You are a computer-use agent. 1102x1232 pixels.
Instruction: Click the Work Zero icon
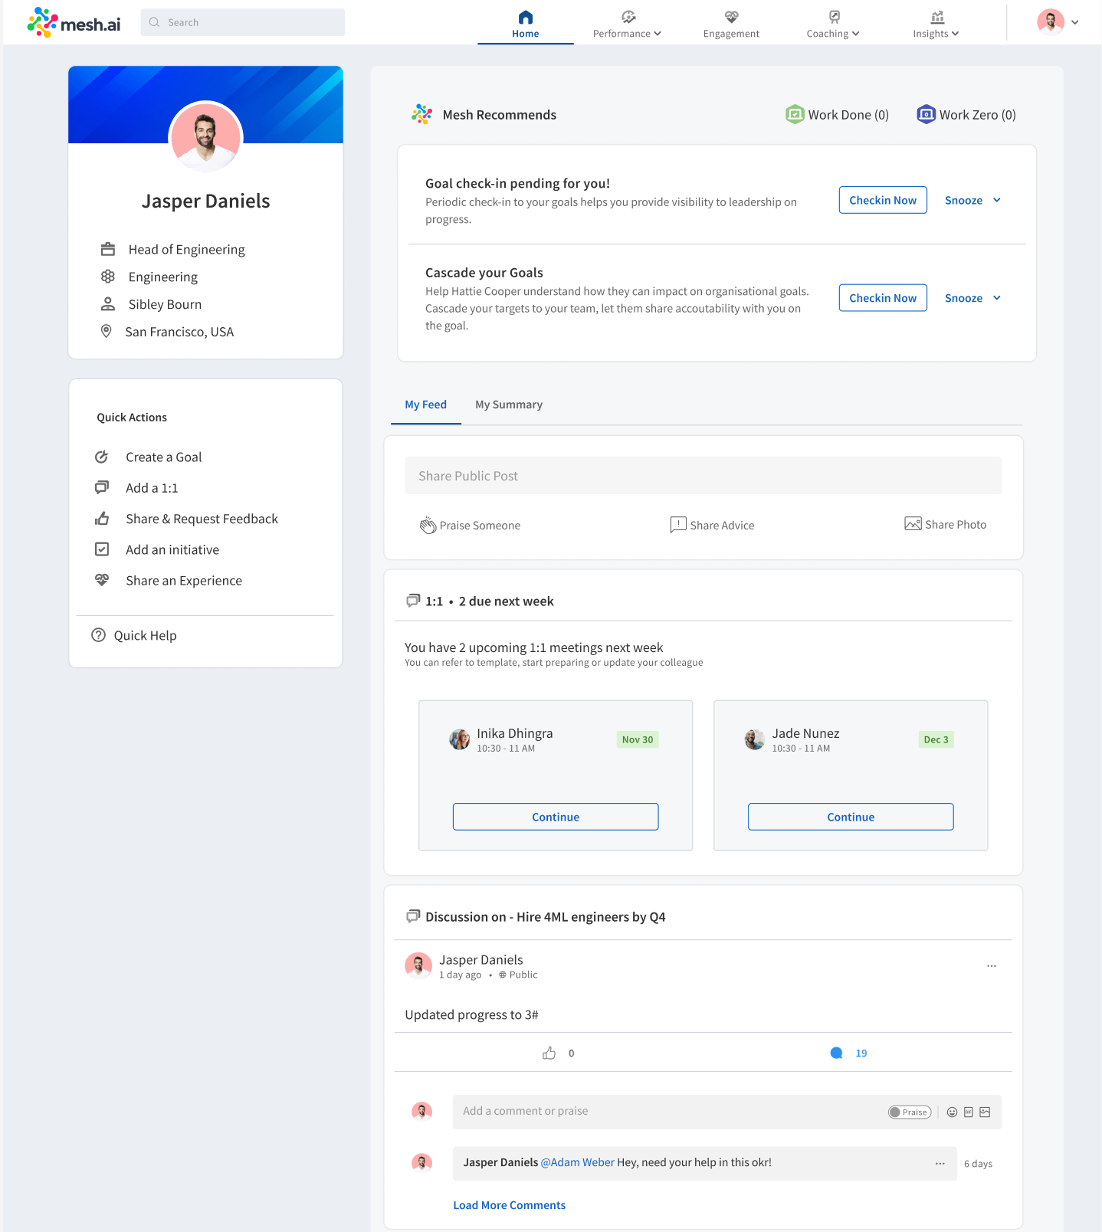coord(926,114)
